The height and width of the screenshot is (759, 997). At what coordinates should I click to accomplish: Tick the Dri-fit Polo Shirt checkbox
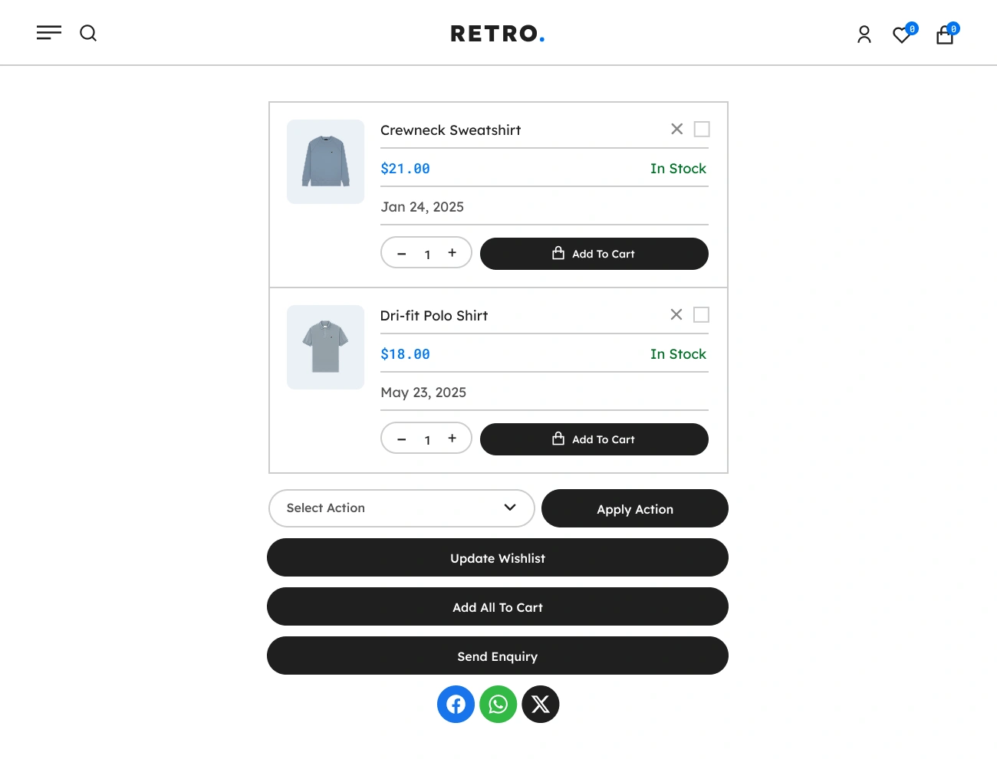pyautogui.click(x=702, y=314)
